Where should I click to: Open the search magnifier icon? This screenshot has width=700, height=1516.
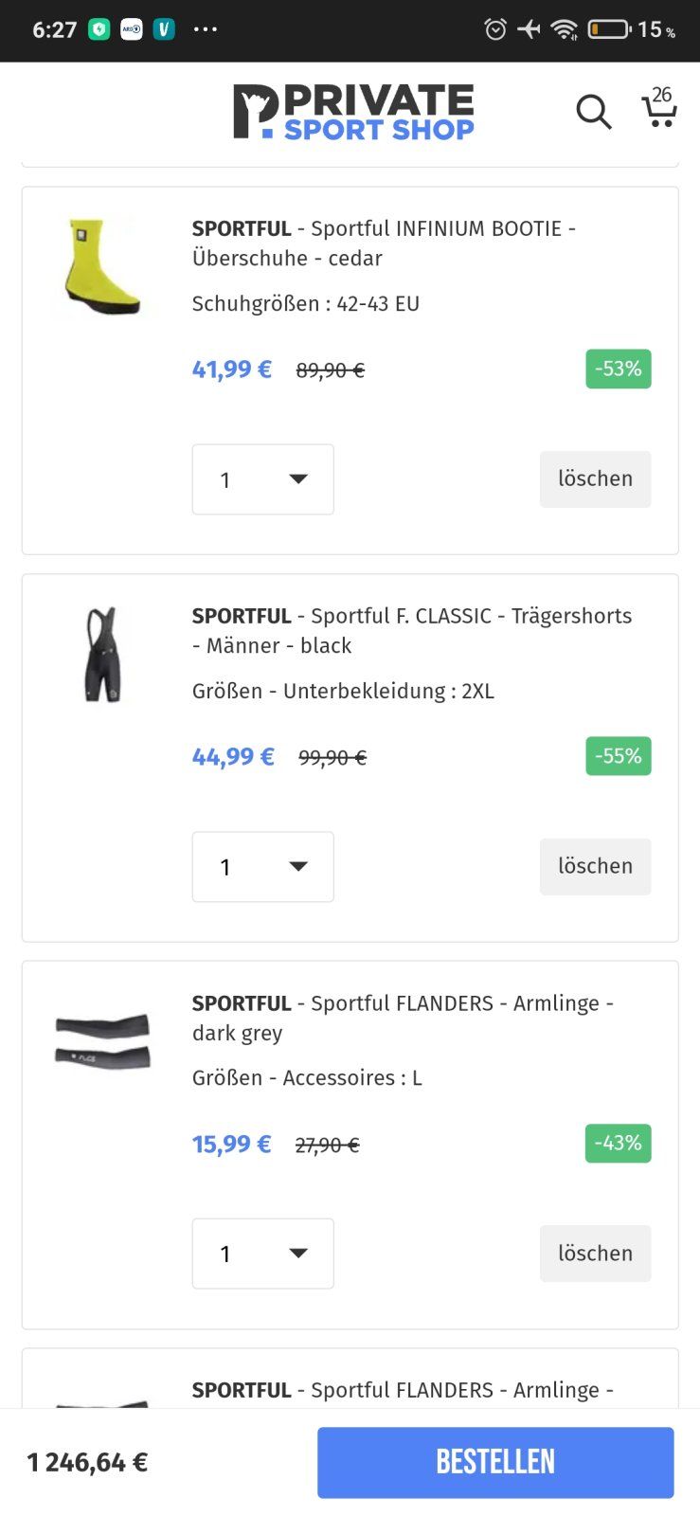point(594,112)
